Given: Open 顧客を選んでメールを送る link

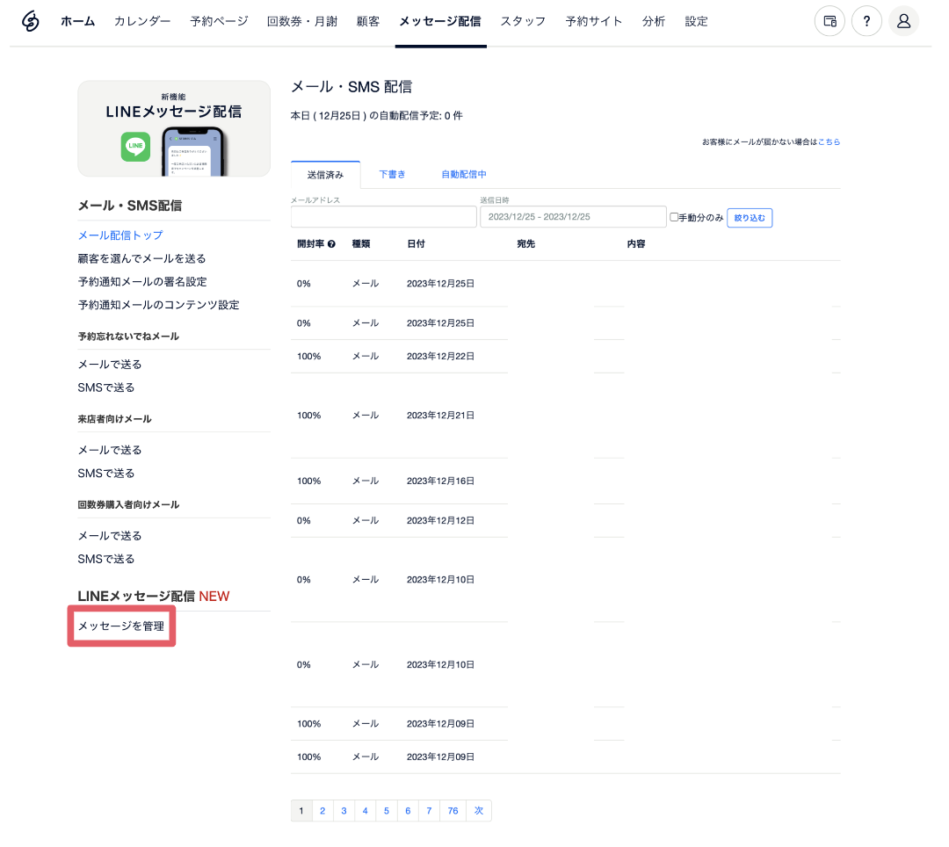Looking at the screenshot, I should pyautogui.click(x=141, y=258).
